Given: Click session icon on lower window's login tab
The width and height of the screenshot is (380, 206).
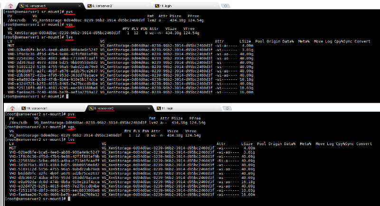Looking at the screenshot, I should [158, 109].
